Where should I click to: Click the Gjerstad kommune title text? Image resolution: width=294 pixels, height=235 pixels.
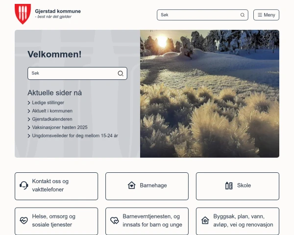coord(58,11)
